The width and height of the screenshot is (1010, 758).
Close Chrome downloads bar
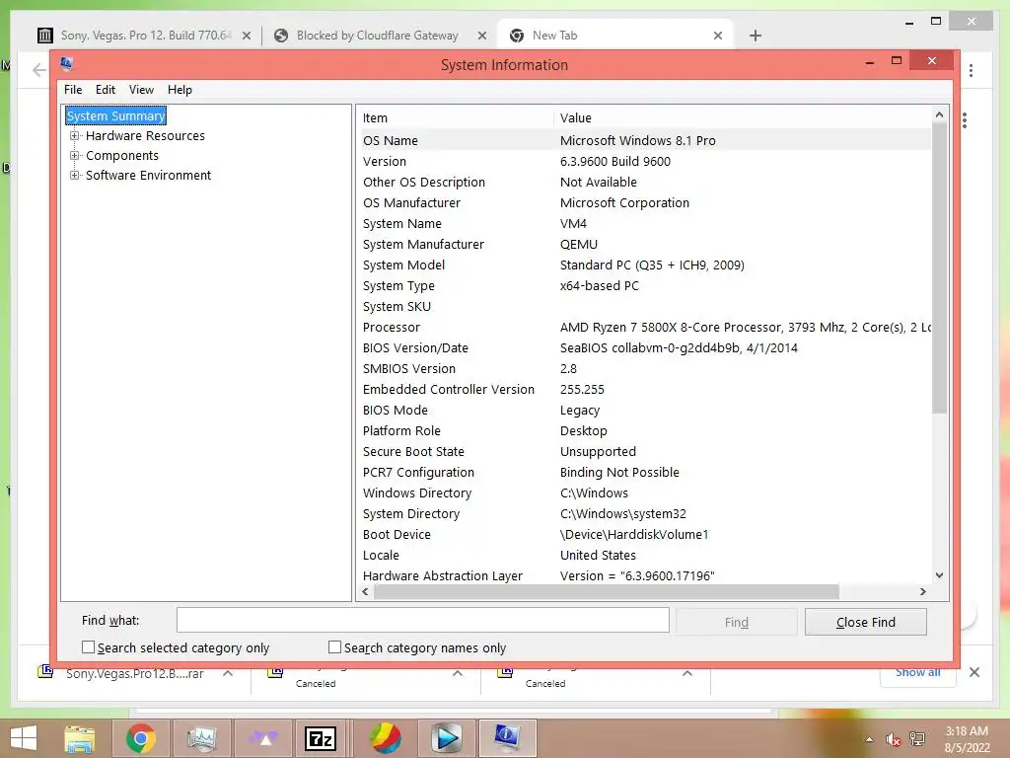pyautogui.click(x=974, y=672)
